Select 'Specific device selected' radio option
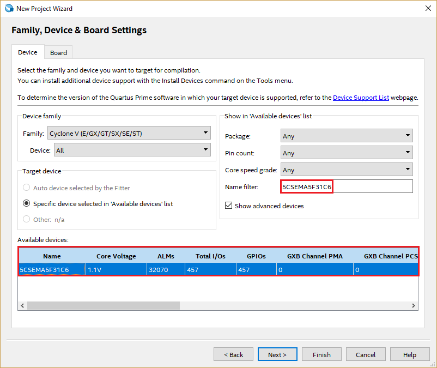 tap(27, 203)
